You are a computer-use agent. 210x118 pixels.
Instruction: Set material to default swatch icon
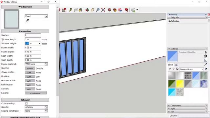(x=206, y=60)
